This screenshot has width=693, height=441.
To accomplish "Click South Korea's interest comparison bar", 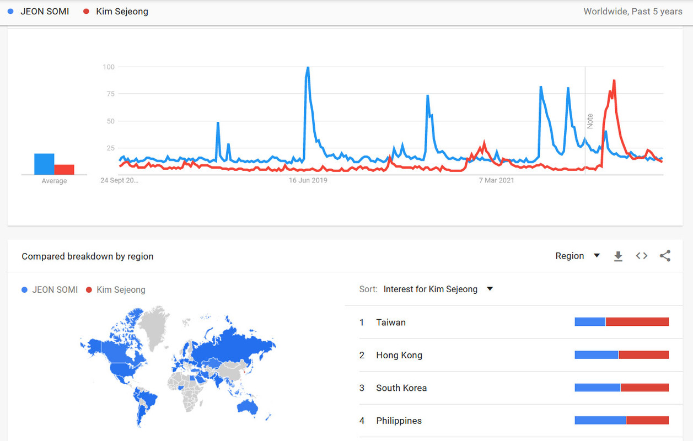I will coord(622,388).
